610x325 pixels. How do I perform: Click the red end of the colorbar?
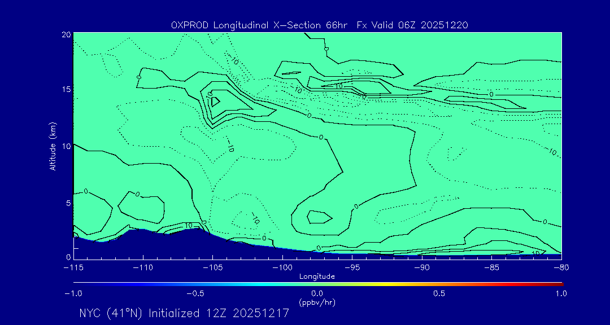coord(558,284)
